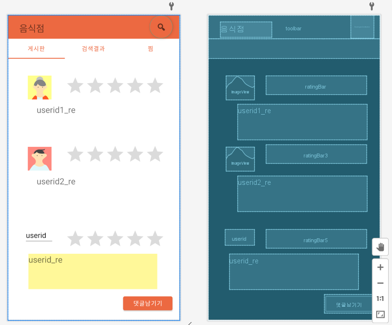Click the 음식점 title in the orange toolbar
Image resolution: width=392 pixels, height=325 pixels.
click(32, 28)
